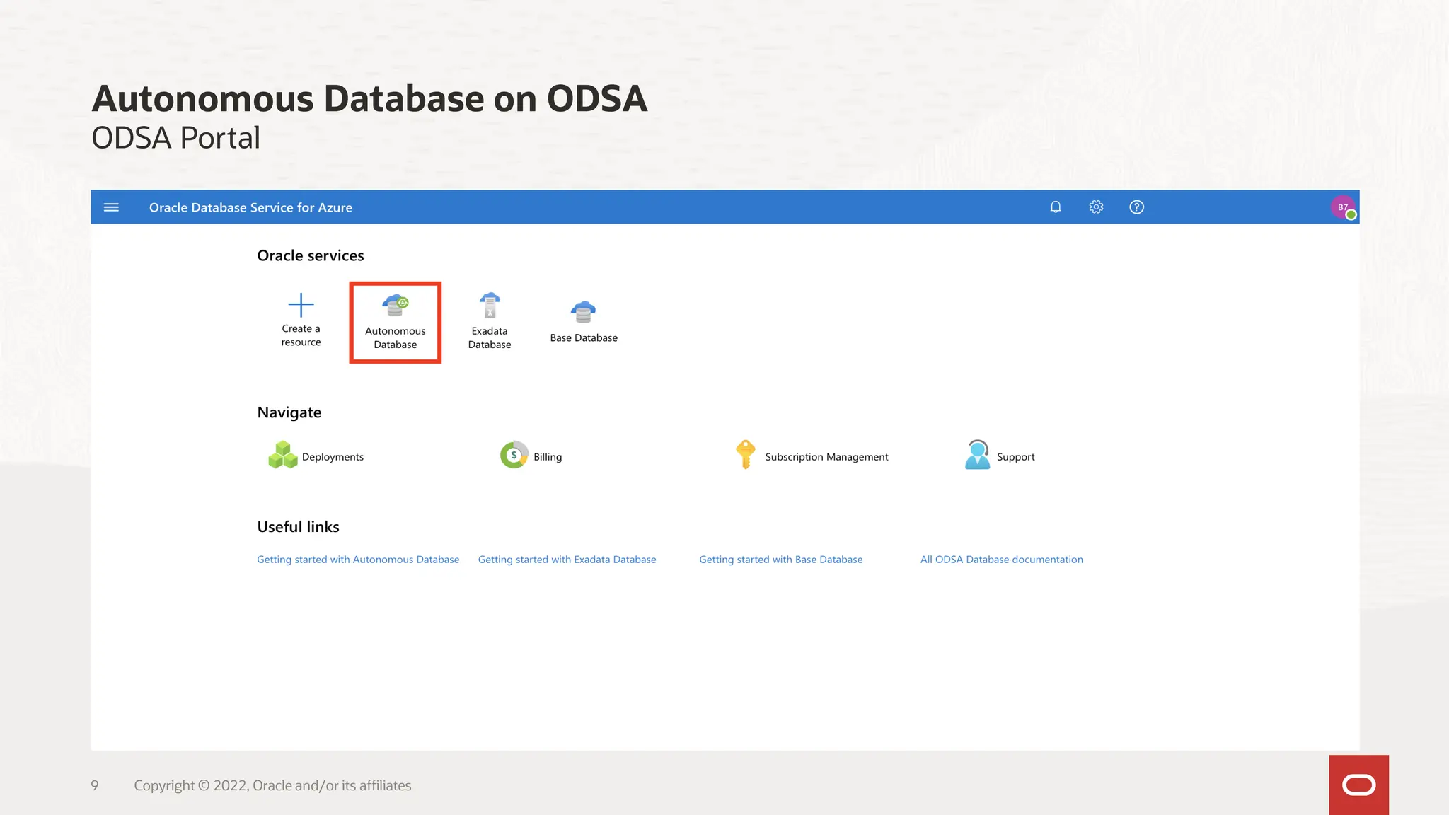Open the Exadata Database service icon
This screenshot has height=815, width=1449.
tap(490, 305)
